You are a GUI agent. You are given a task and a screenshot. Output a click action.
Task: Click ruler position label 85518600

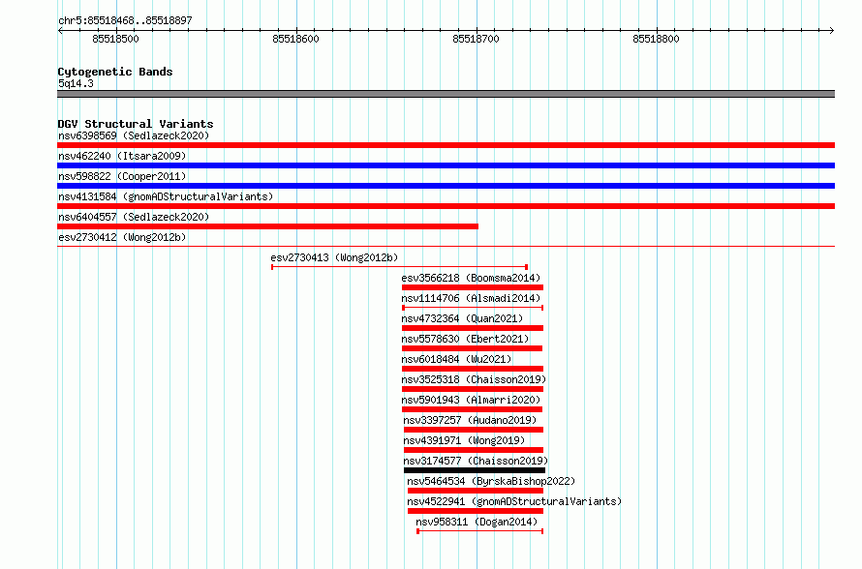[x=295, y=39]
